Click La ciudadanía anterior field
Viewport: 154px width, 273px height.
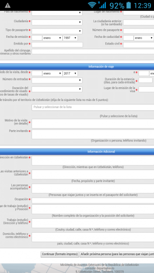138,23
